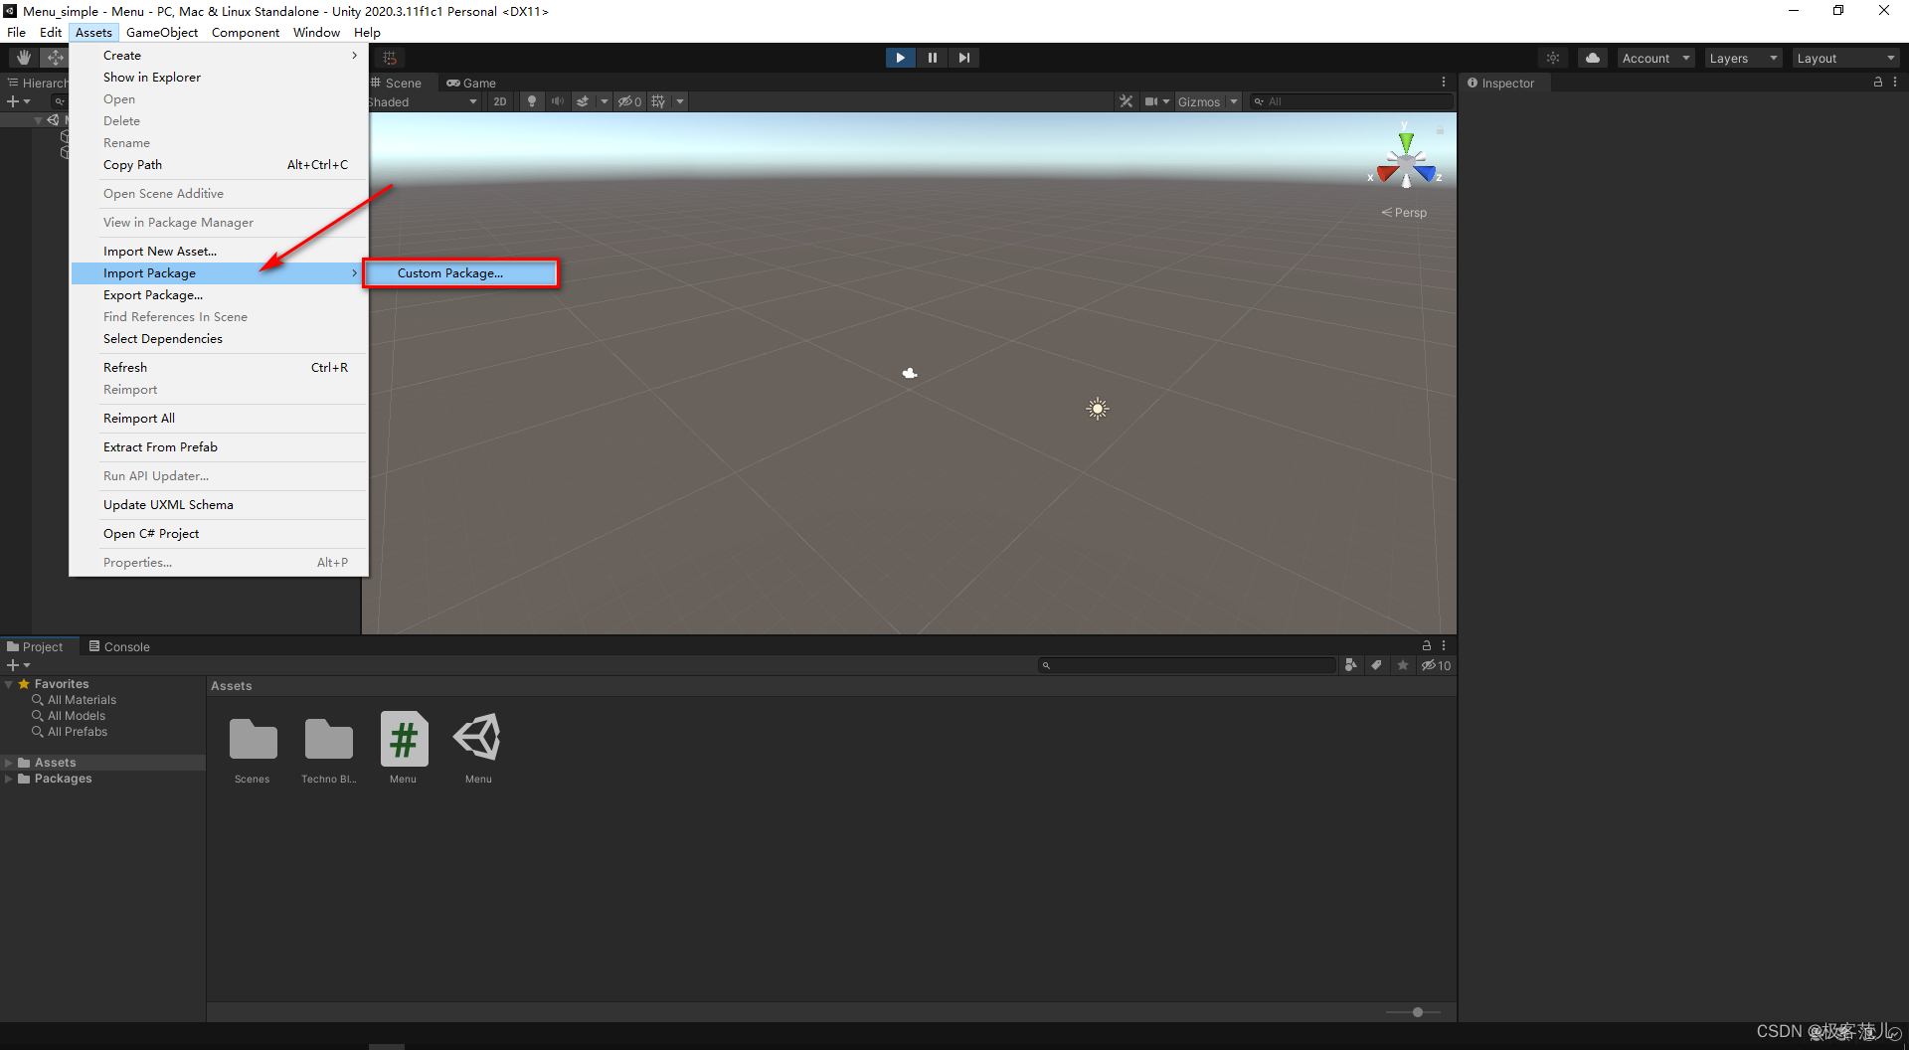Open Shaded draw mode dropdown
The width and height of the screenshot is (1909, 1050).
point(424,101)
